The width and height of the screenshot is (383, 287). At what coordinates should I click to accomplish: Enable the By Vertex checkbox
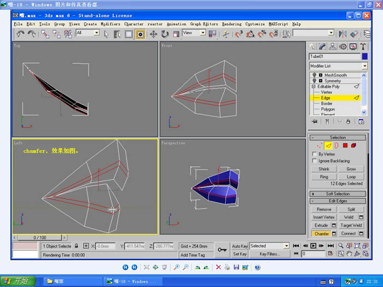(314, 154)
